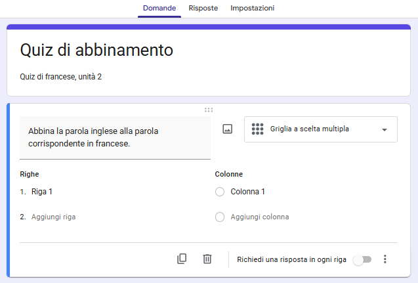This screenshot has width=418, height=283.
Task: Click the Richiedi una risposta in ogni riga label
Action: click(x=291, y=259)
